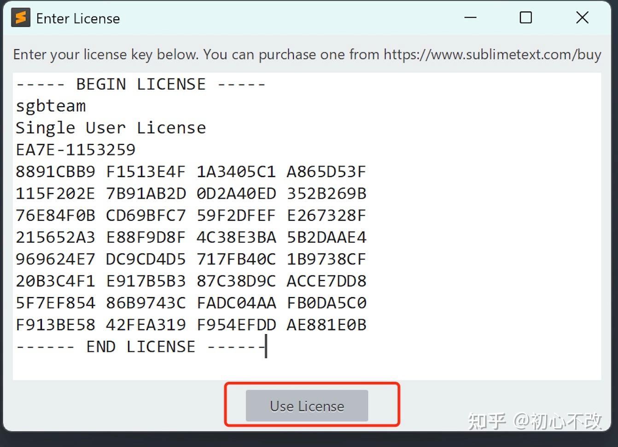Click the hex block 215652A3
Viewport: 618px width, 447px height.
coord(55,237)
